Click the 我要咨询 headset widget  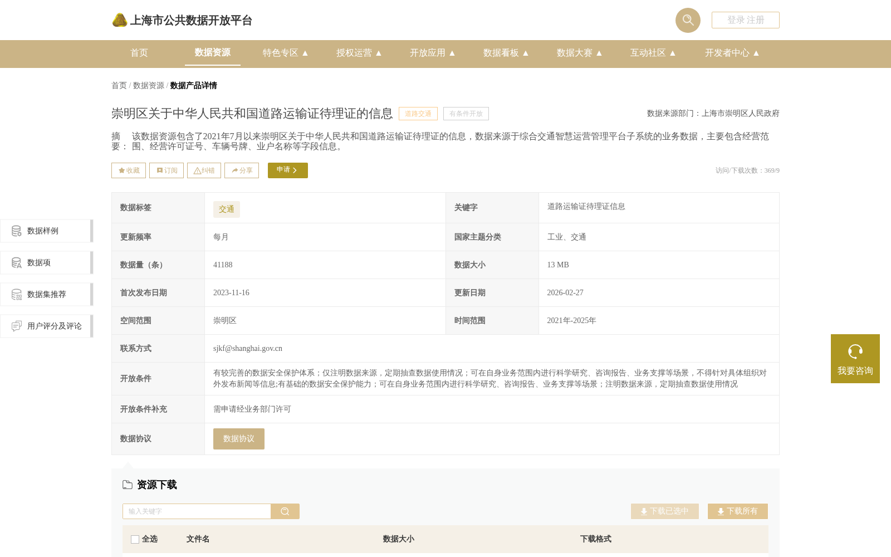pyautogui.click(x=855, y=359)
